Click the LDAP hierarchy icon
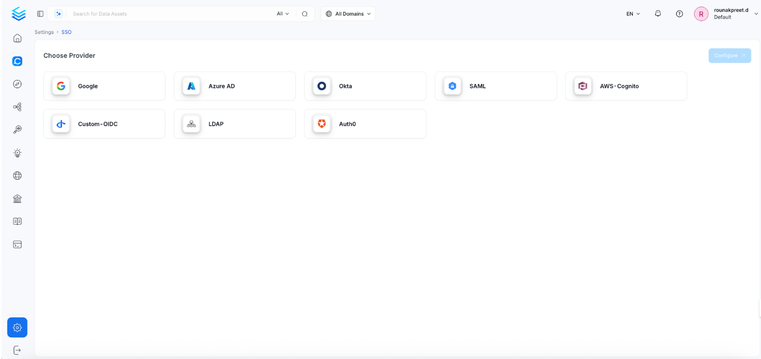Image resolution: width=761 pixels, height=359 pixels. pos(192,124)
